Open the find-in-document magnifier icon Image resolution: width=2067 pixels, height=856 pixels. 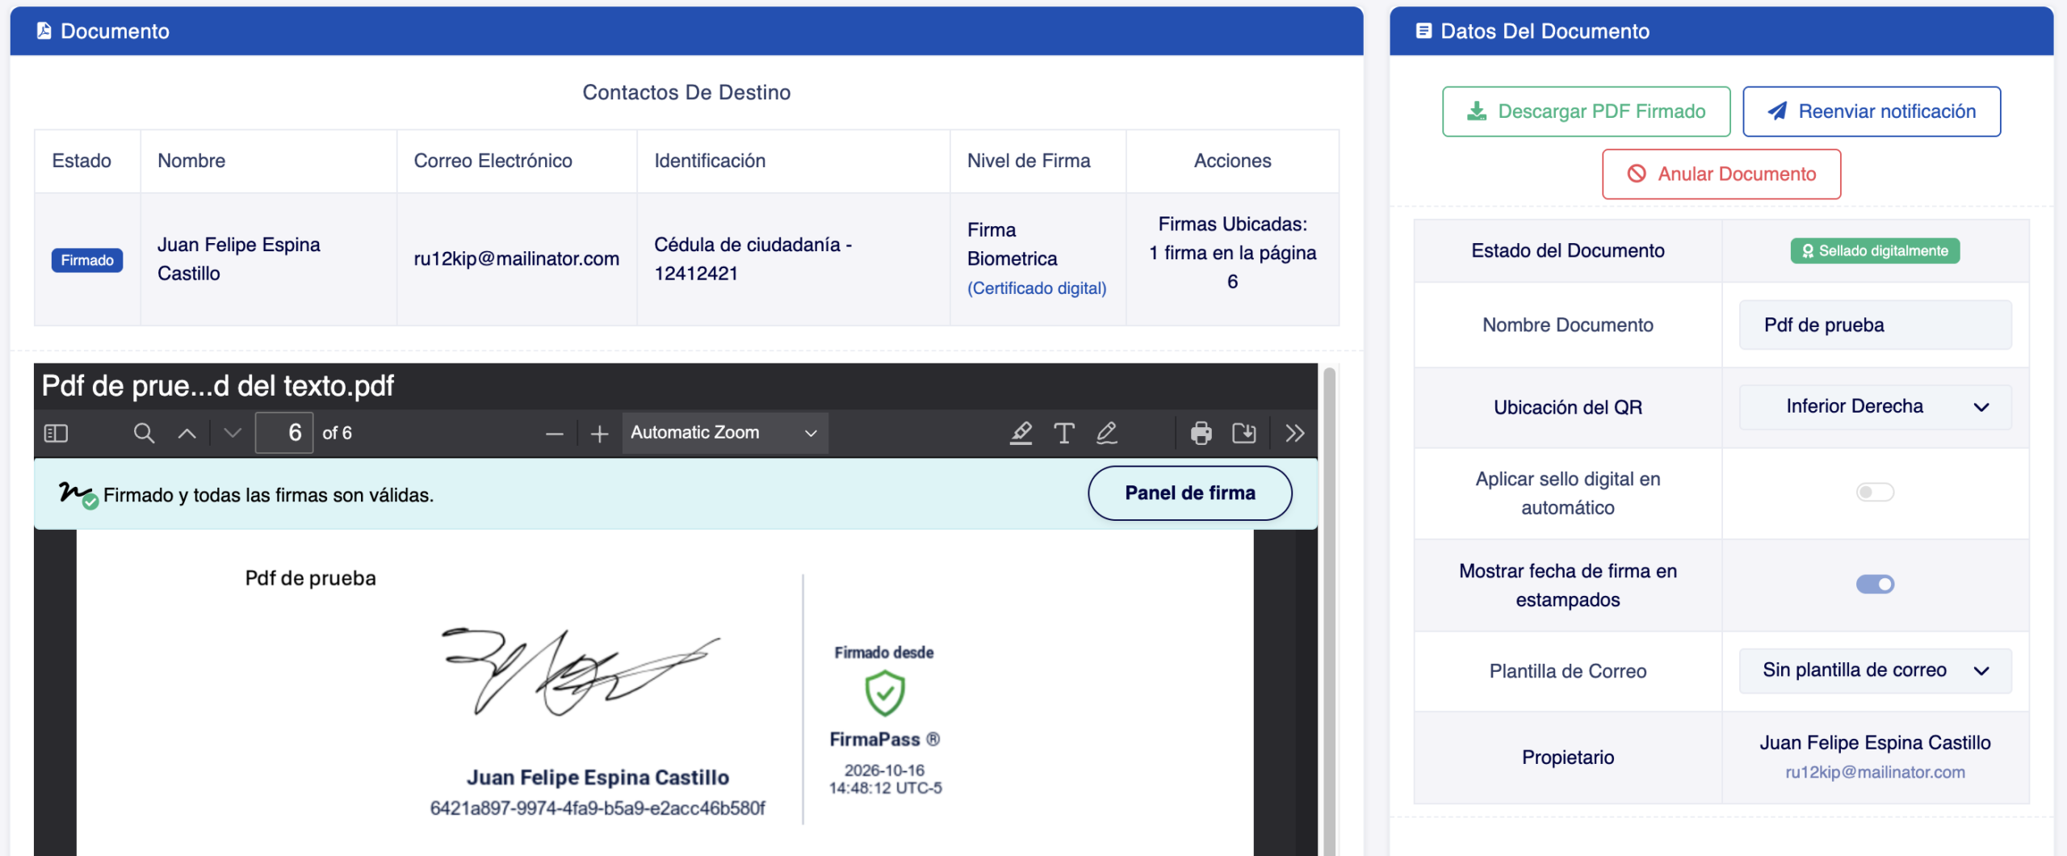click(x=144, y=434)
